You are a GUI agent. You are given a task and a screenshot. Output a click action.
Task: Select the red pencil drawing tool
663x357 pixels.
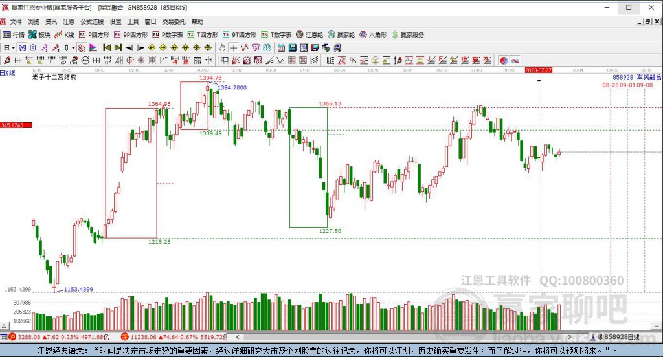[6, 60]
